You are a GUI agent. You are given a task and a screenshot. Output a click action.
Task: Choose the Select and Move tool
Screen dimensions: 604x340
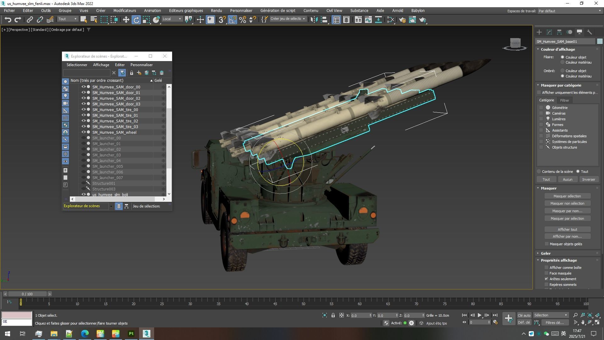tap(126, 20)
